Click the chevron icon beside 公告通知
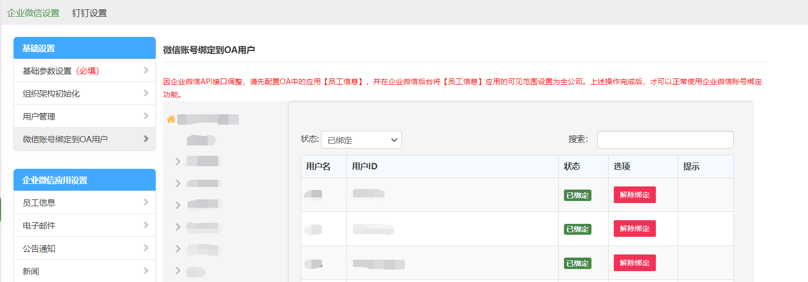This screenshot has height=282, width=808. coord(146,248)
